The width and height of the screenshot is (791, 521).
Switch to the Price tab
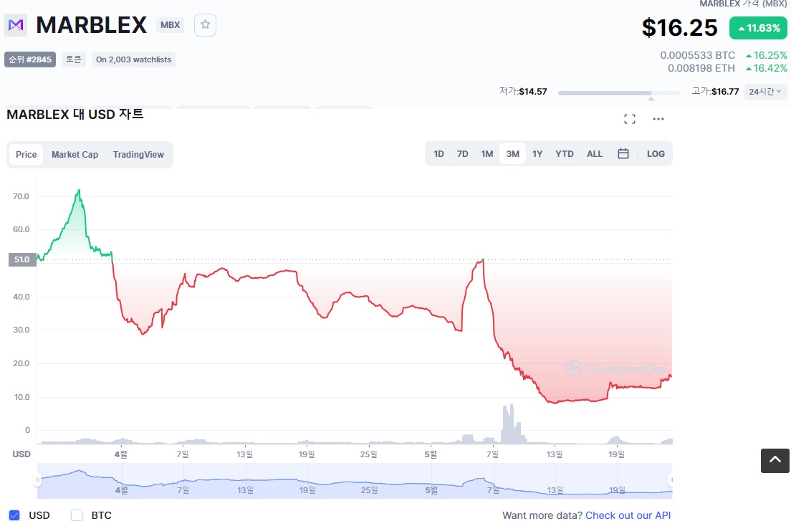click(27, 154)
